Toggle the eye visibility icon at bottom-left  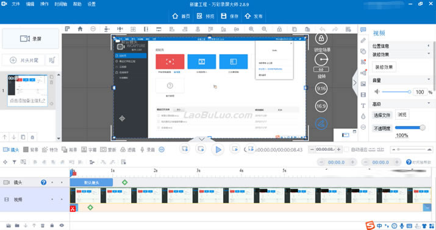[62, 226]
